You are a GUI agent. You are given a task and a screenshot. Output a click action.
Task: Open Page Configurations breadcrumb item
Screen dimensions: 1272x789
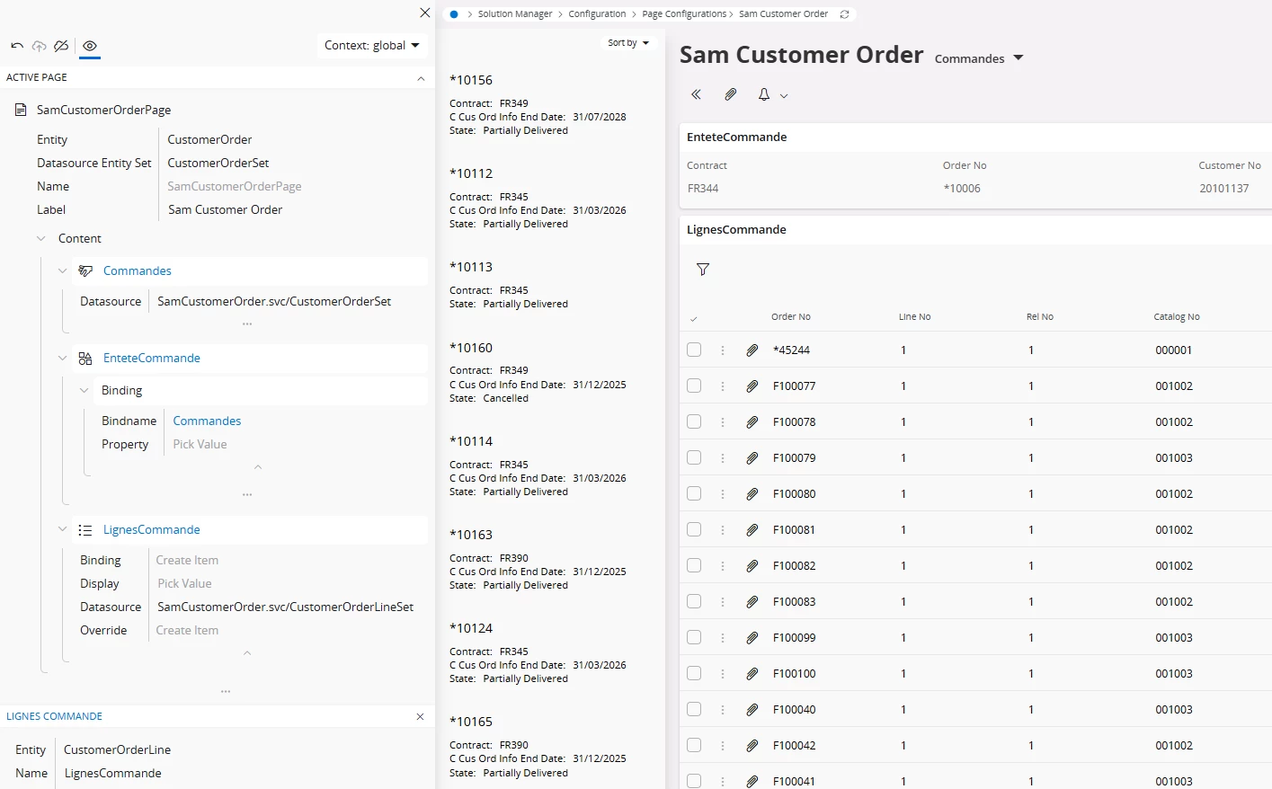(x=683, y=14)
